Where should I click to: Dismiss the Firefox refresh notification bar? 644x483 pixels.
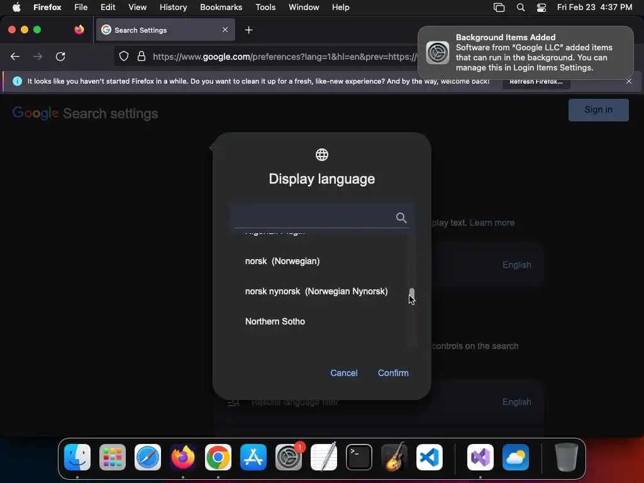point(629,81)
